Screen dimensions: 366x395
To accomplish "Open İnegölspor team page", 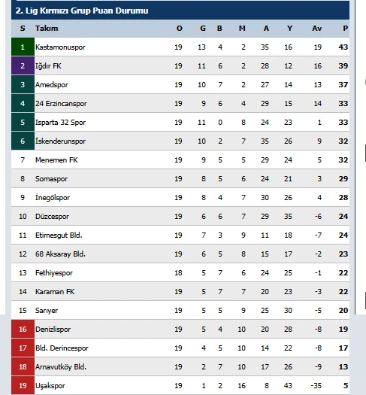I will 53,197.
